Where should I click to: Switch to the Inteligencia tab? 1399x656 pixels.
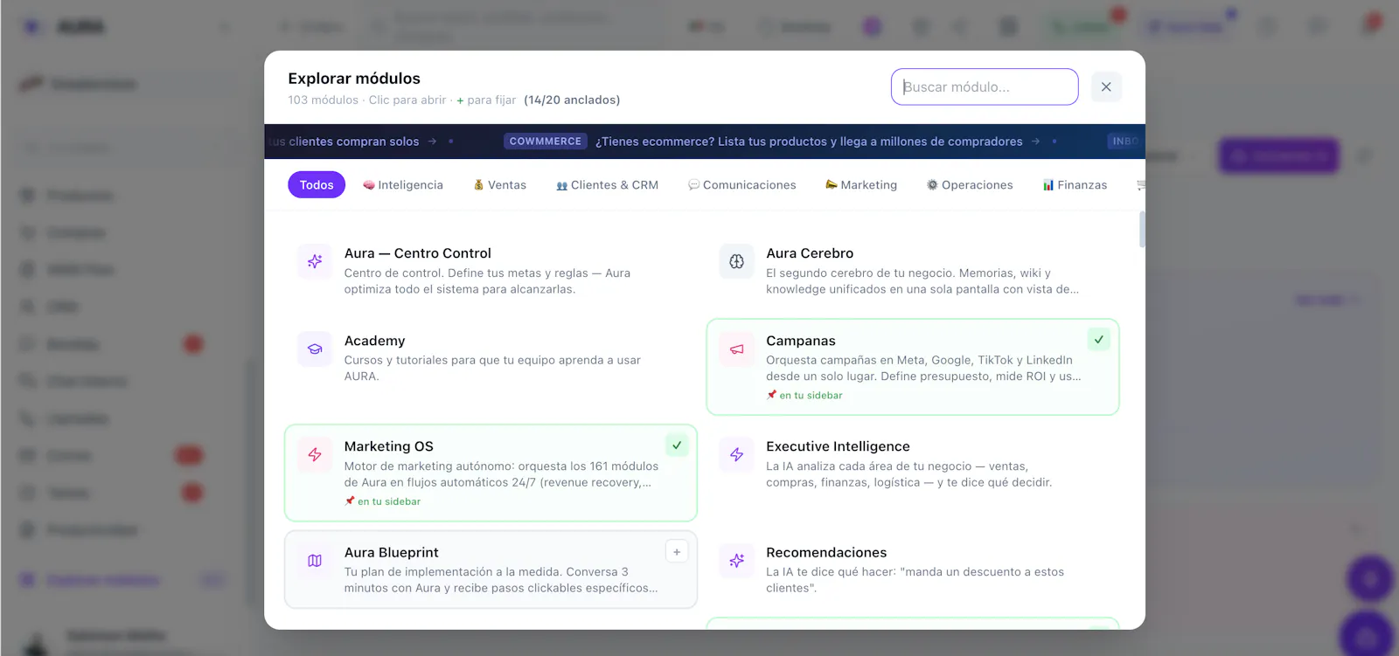403,185
